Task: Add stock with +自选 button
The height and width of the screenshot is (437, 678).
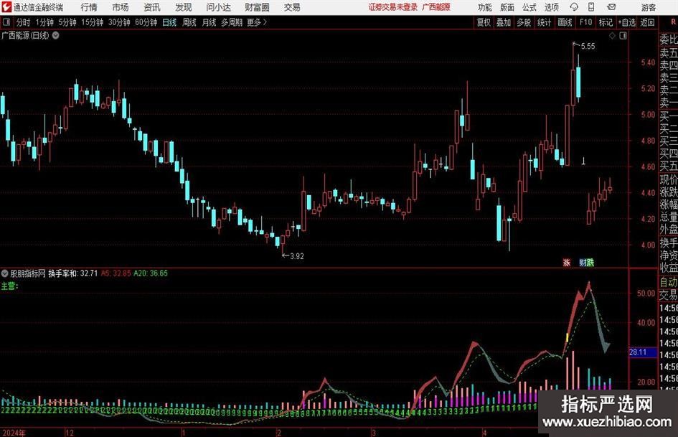Action: click(627, 22)
